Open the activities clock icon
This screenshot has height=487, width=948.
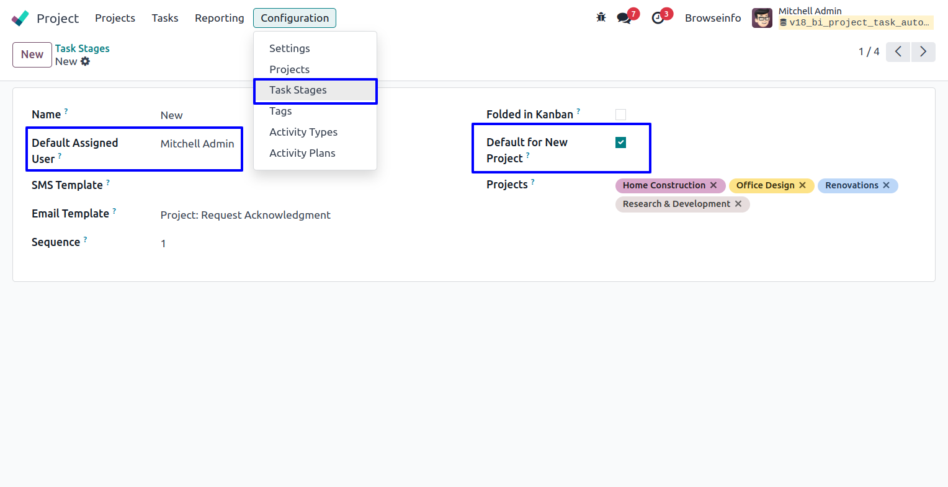tap(658, 18)
